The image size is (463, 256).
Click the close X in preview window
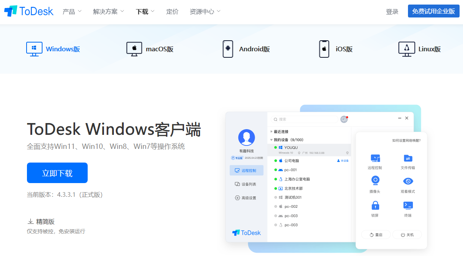(407, 118)
